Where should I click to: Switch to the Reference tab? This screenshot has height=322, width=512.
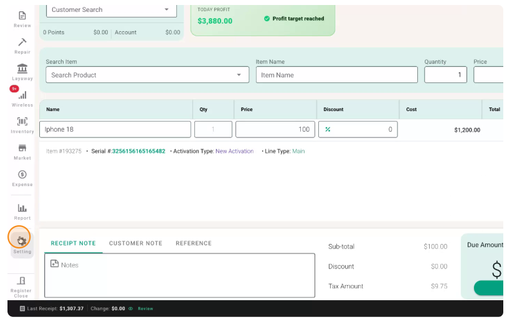194,243
